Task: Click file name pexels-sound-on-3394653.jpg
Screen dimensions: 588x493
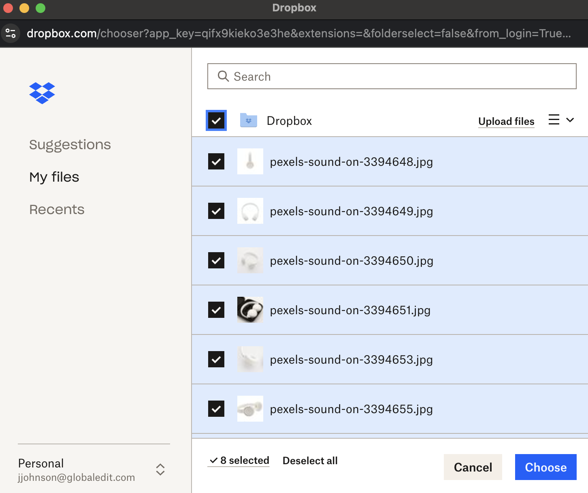Action: coord(352,360)
